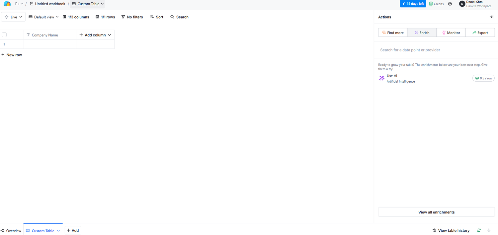Viewport: 498px width, 235px height.
Task: Open the help question-mark icon
Action: (450, 4)
